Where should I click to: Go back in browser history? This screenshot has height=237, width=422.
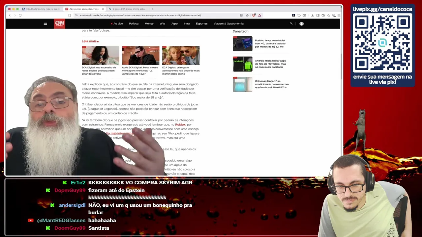pos(10,15)
